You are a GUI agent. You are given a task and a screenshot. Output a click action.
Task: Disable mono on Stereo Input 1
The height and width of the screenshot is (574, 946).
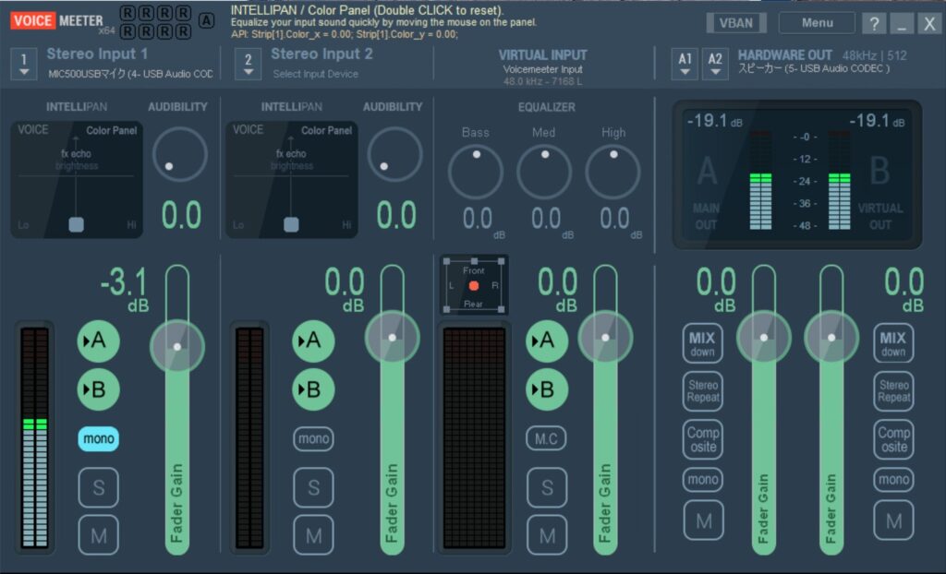click(x=99, y=439)
